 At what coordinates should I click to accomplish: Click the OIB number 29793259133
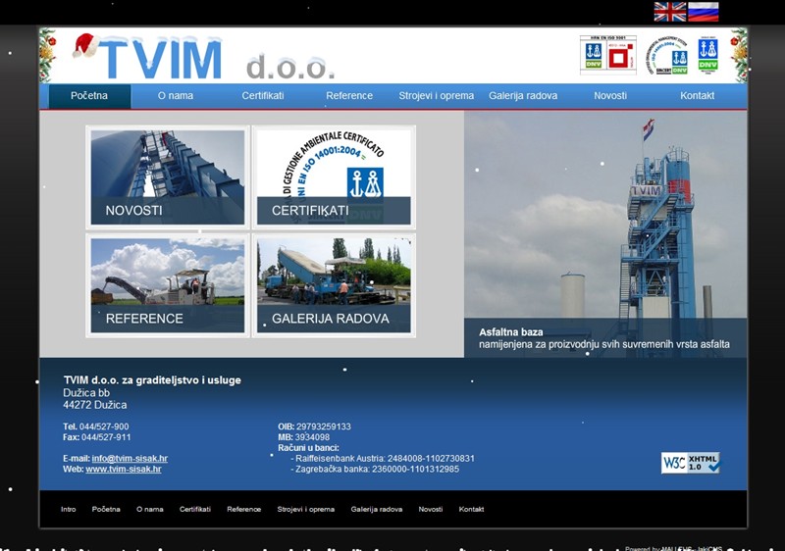[x=324, y=426]
